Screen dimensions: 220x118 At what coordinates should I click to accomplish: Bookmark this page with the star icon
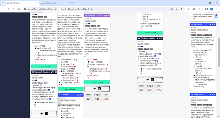(181, 9)
